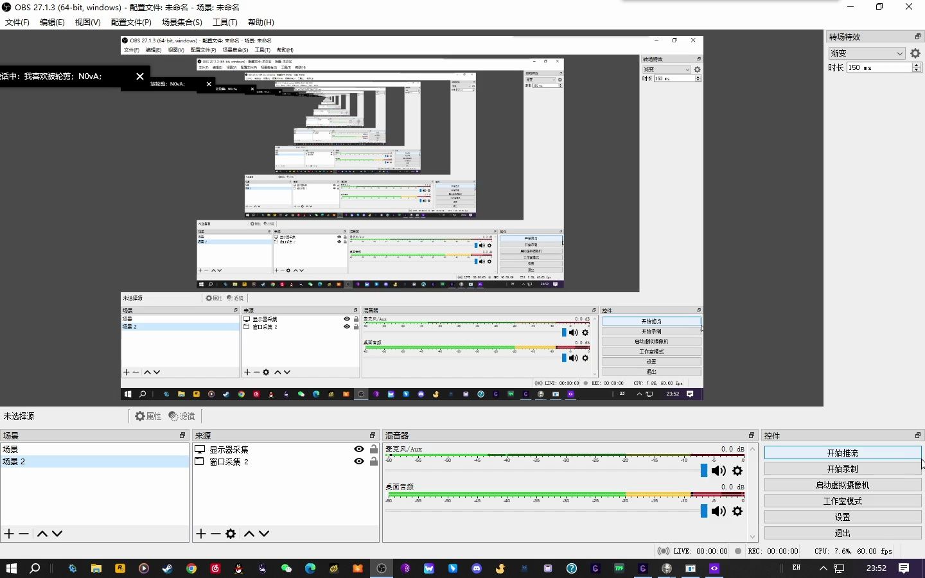The width and height of the screenshot is (925, 578).
Task: Select the 窗口采集 2 source row
Action: (x=286, y=461)
